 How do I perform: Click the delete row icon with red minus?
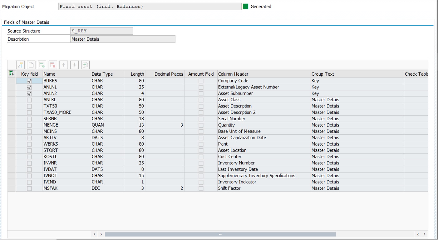(x=53, y=65)
